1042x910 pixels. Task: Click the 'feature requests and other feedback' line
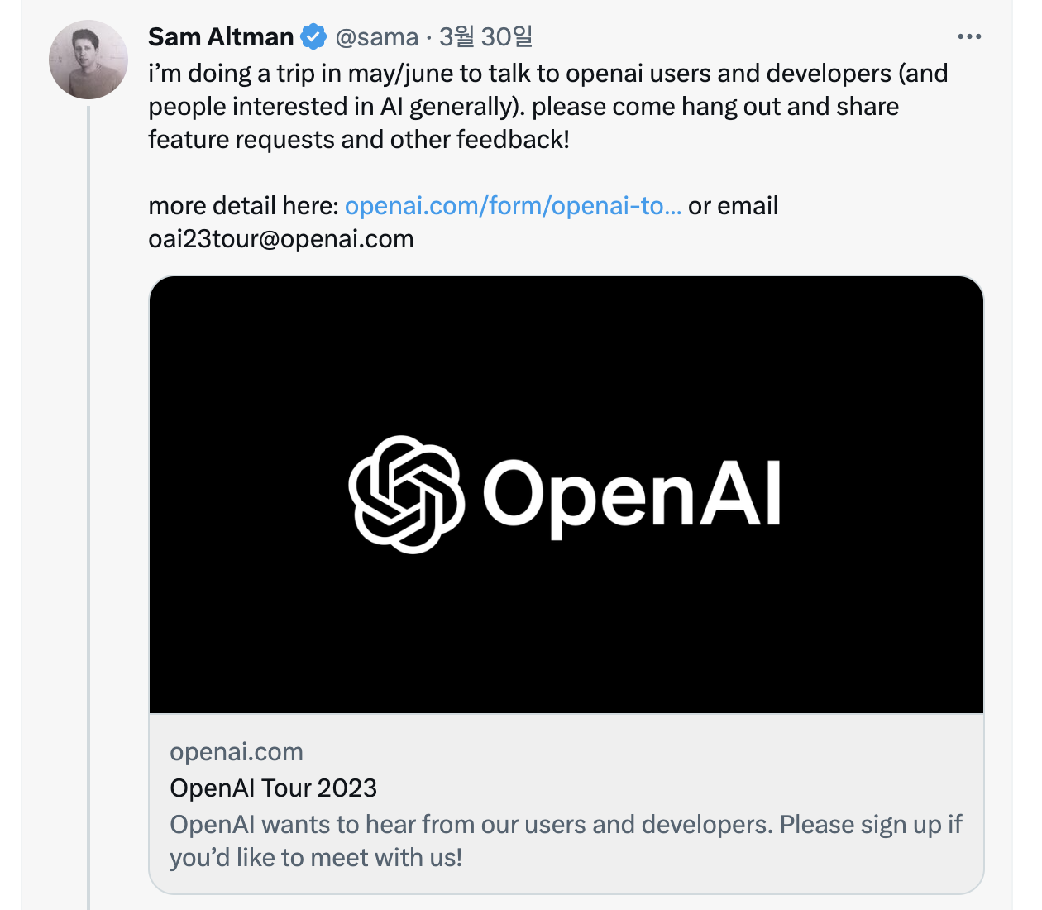359,140
